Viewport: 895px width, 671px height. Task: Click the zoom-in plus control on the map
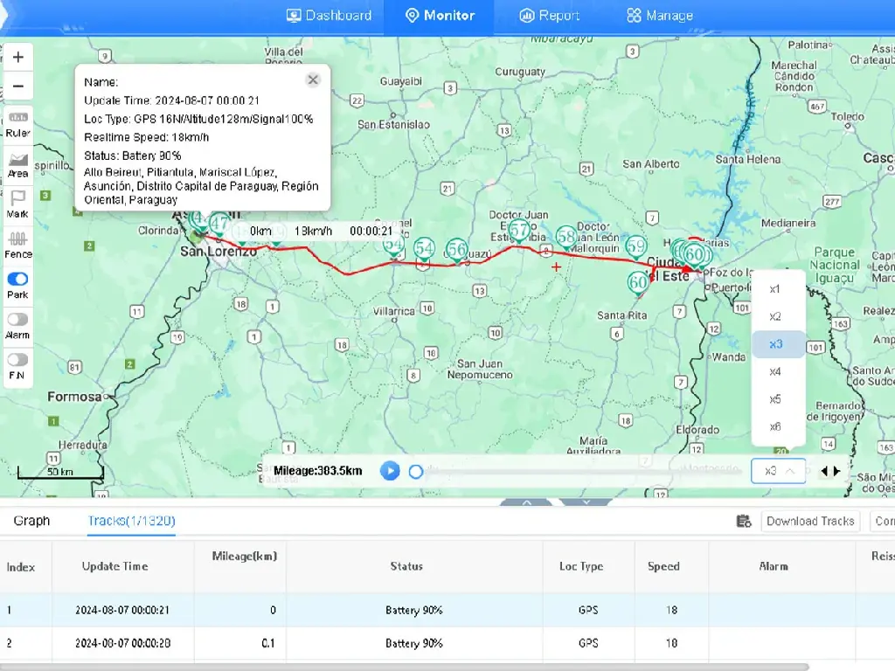[x=17, y=56]
